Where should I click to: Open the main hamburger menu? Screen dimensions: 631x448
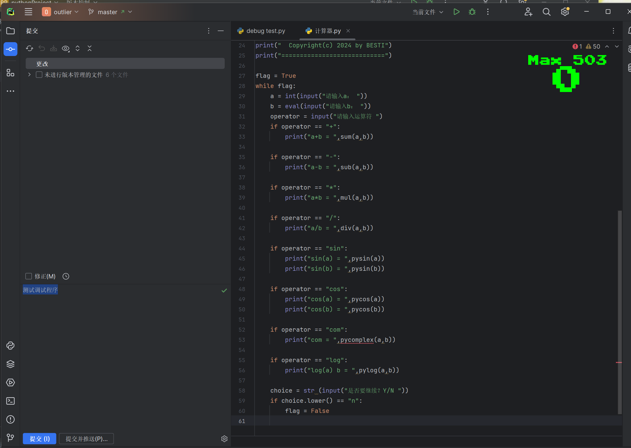point(28,12)
